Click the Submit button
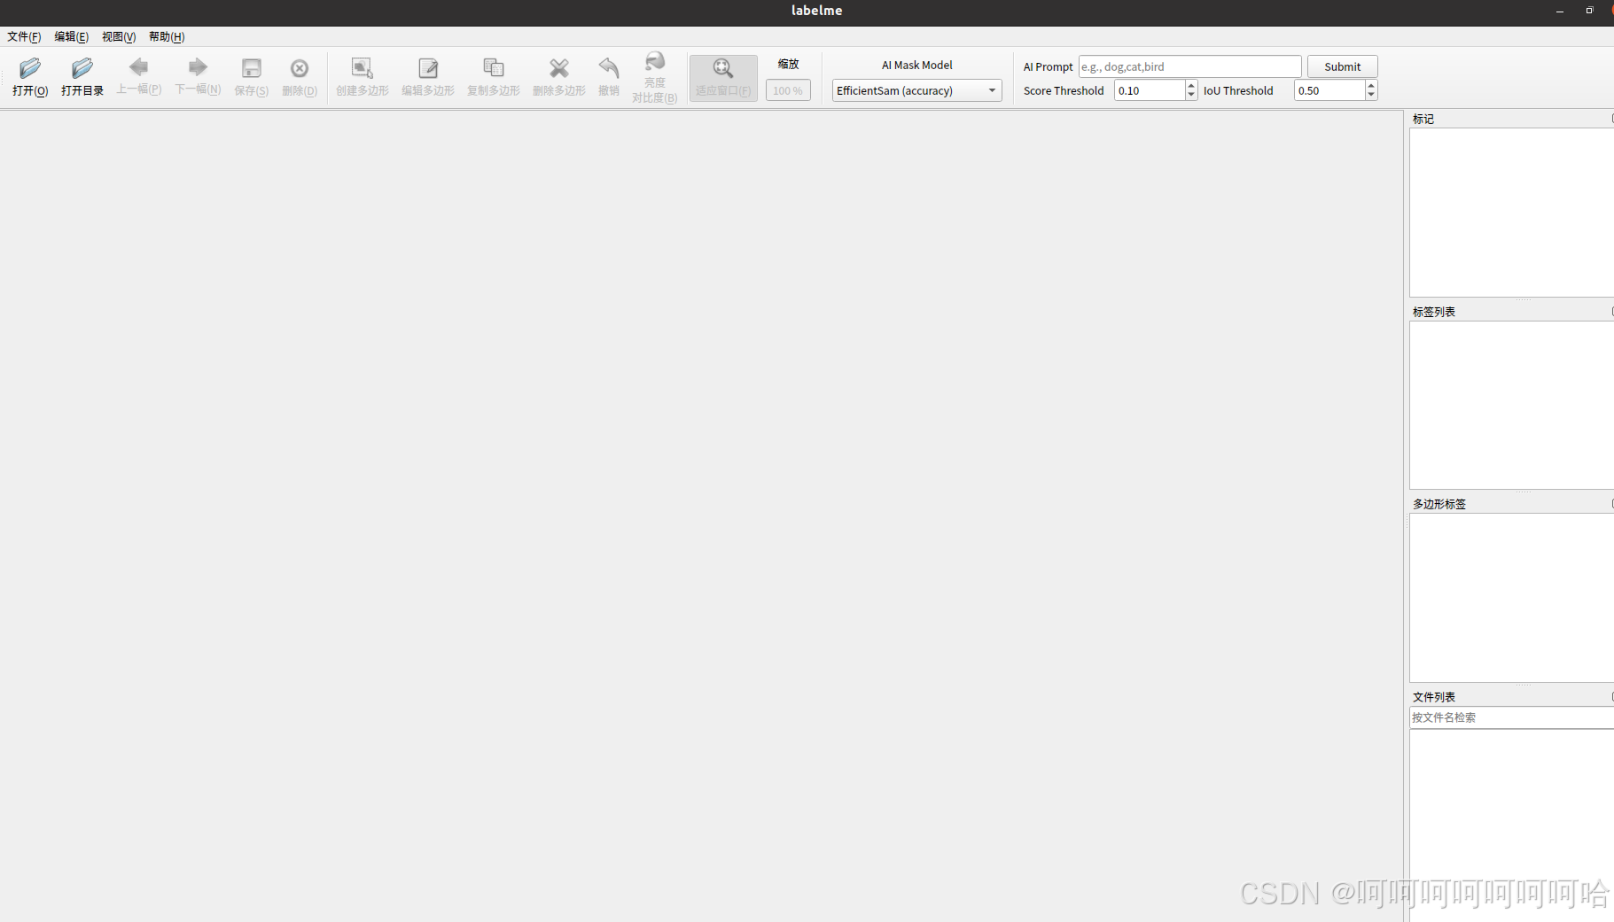1614x922 pixels. pyautogui.click(x=1342, y=66)
